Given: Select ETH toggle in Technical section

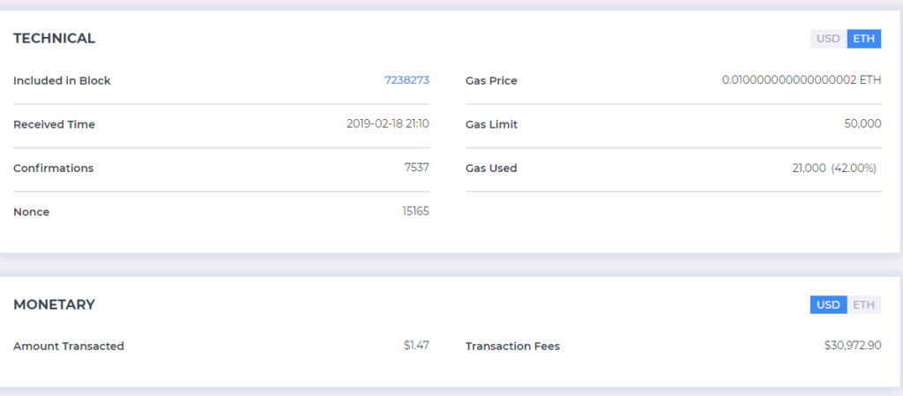Looking at the screenshot, I should pyautogui.click(x=863, y=39).
